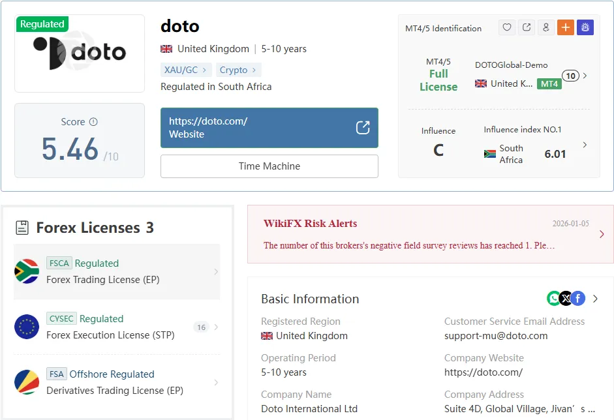Click the Influence grade C

[x=438, y=150]
